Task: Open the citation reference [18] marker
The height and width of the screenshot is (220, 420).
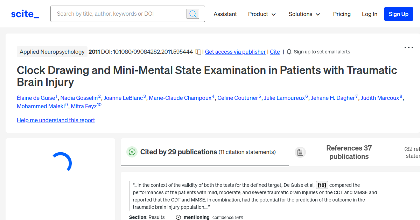Action: (x=322, y=185)
